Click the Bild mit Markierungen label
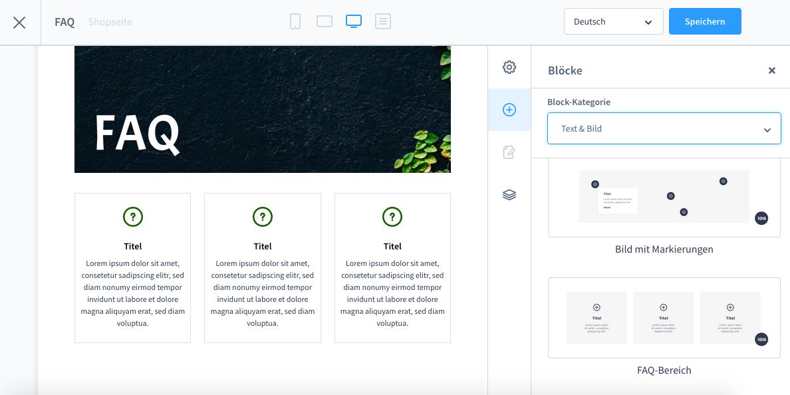Image resolution: width=790 pixels, height=395 pixels. tap(664, 249)
